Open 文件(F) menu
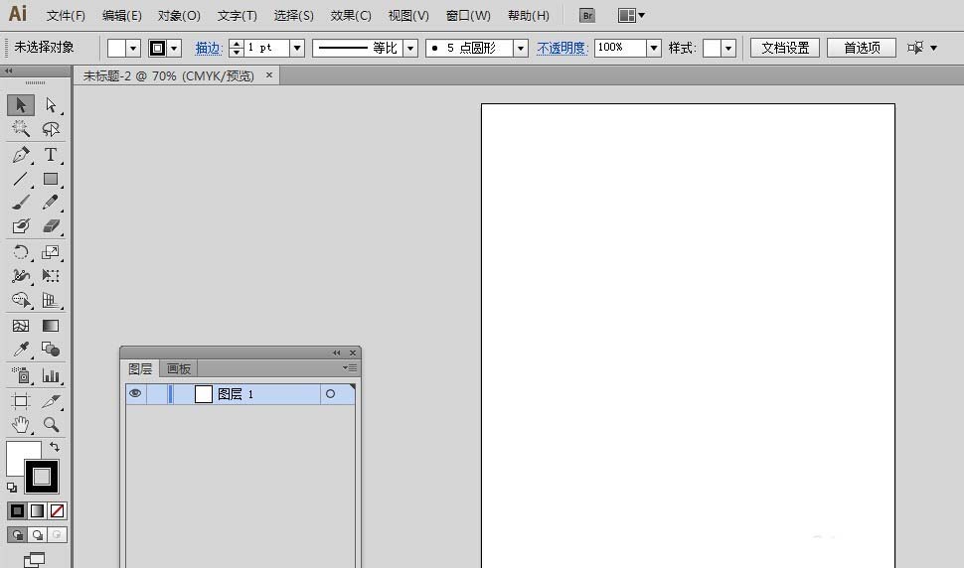 (66, 15)
